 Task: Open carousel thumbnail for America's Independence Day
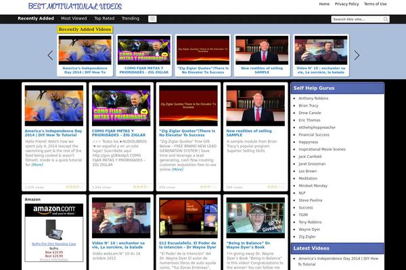tap(85, 50)
